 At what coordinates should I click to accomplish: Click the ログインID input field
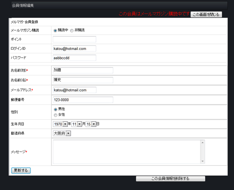(74, 49)
